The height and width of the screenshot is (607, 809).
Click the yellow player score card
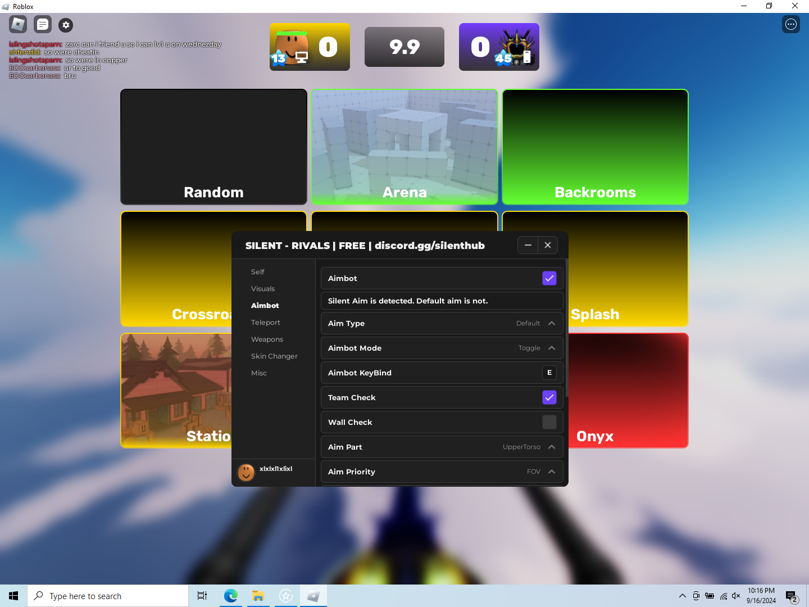click(x=310, y=47)
